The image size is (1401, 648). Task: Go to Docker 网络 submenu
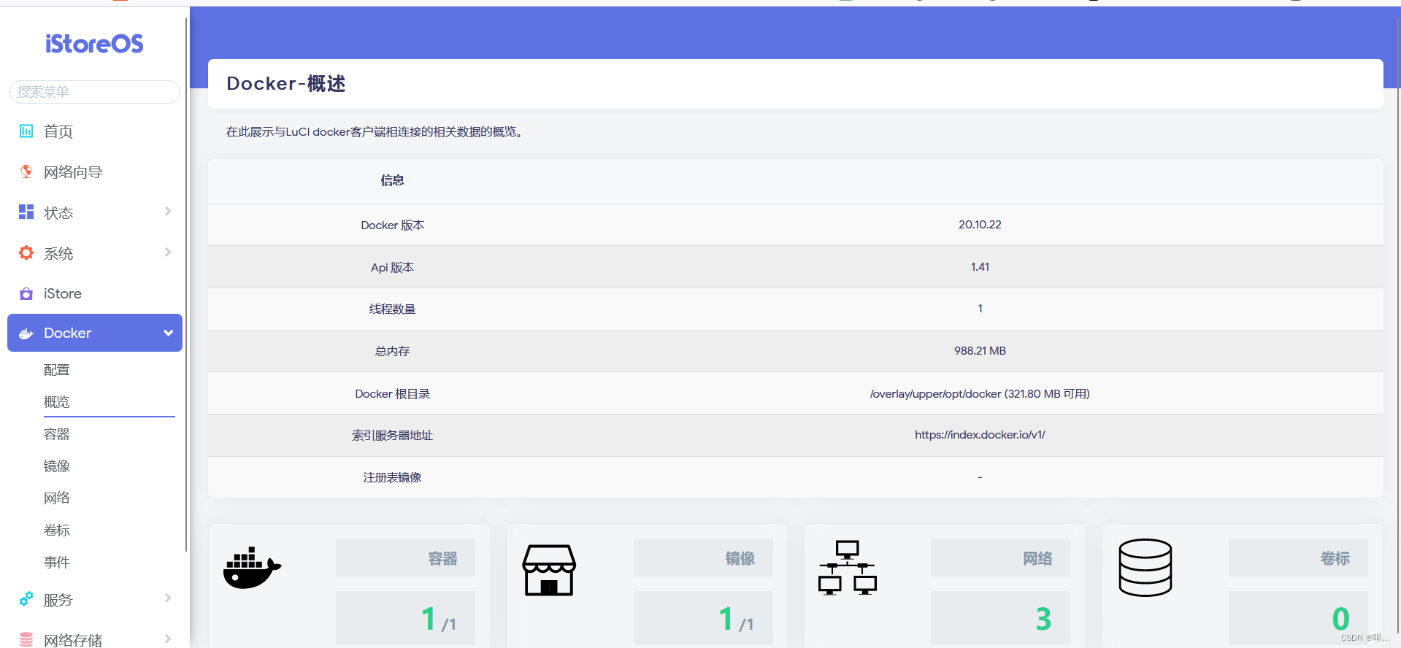click(x=57, y=498)
